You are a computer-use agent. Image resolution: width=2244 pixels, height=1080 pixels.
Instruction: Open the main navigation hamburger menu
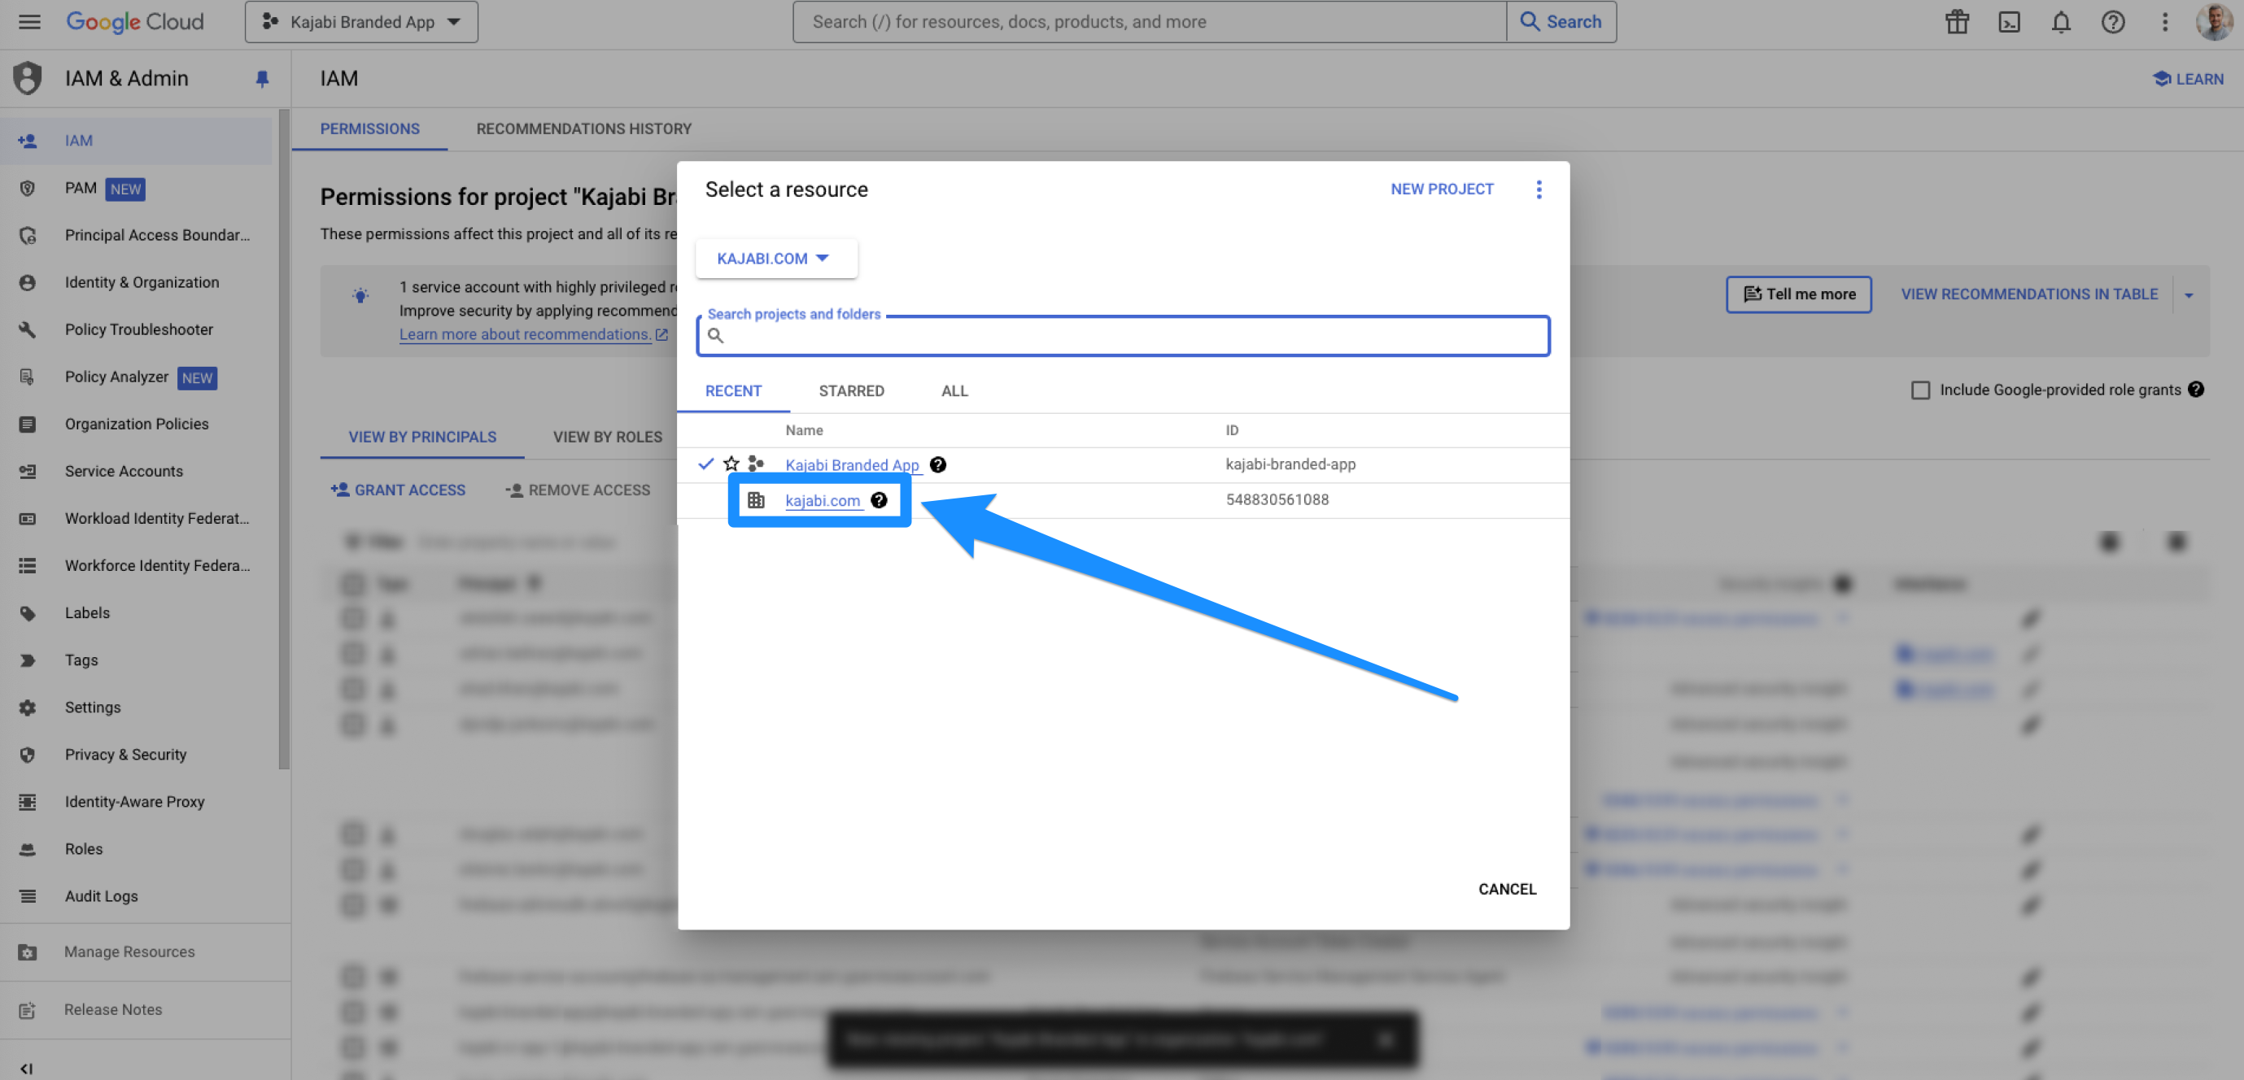pyautogui.click(x=28, y=22)
